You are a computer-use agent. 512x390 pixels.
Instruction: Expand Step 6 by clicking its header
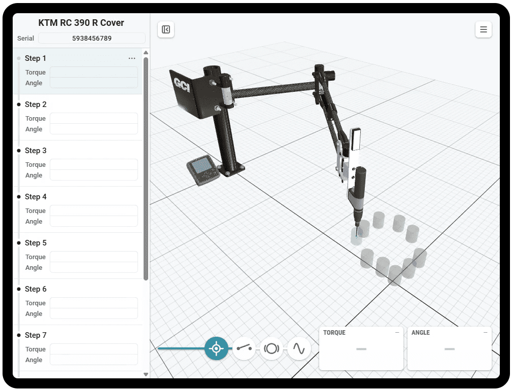click(36, 289)
